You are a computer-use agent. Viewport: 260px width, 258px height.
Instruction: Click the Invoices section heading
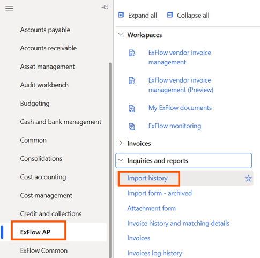[139, 143]
